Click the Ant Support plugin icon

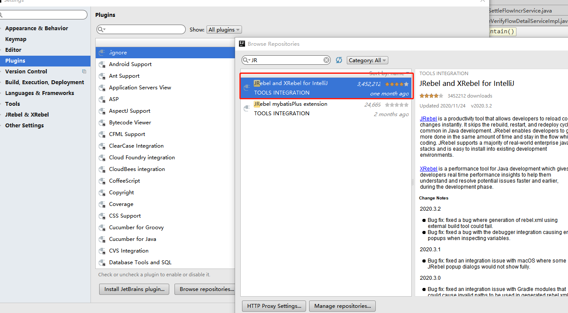tap(102, 76)
